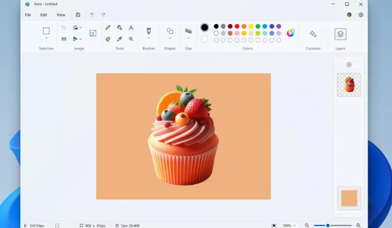Select the Fill bucket tool
This screenshot has height=228, width=392.
click(x=119, y=28)
